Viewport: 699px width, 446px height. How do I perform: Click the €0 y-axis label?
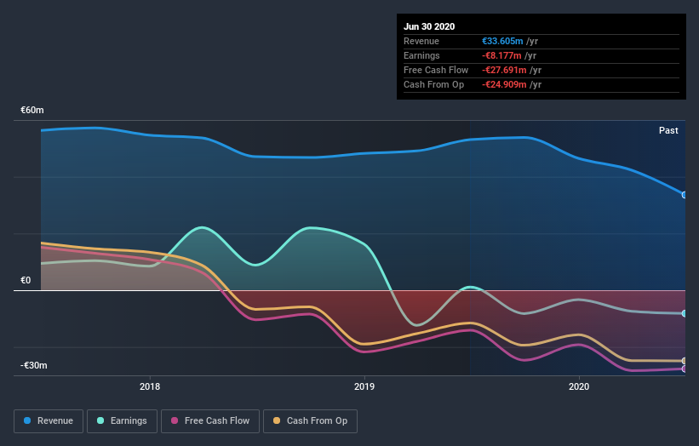[26, 280]
